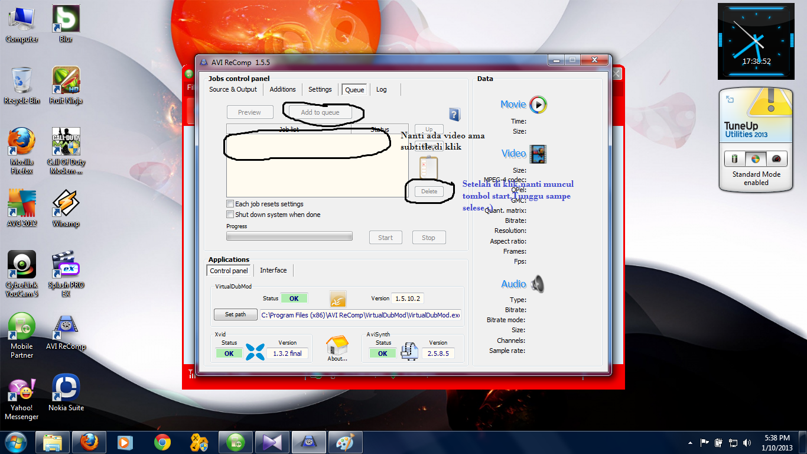Click the blue help book icon
The width and height of the screenshot is (807, 454).
454,114
